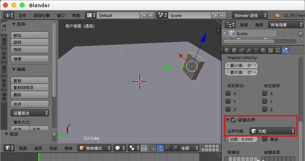The width and height of the screenshot is (305, 161).
Task: Adjust the angular velocity 最大值 field
Action: 241,72
